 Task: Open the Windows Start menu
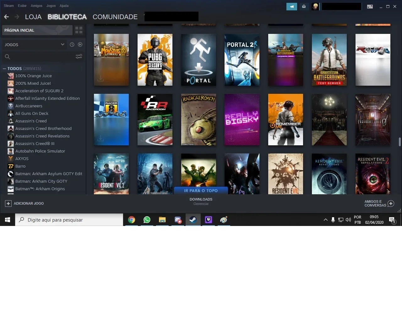click(8, 220)
